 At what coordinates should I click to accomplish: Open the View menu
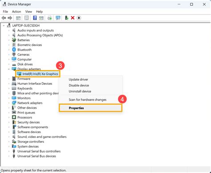(28, 12)
